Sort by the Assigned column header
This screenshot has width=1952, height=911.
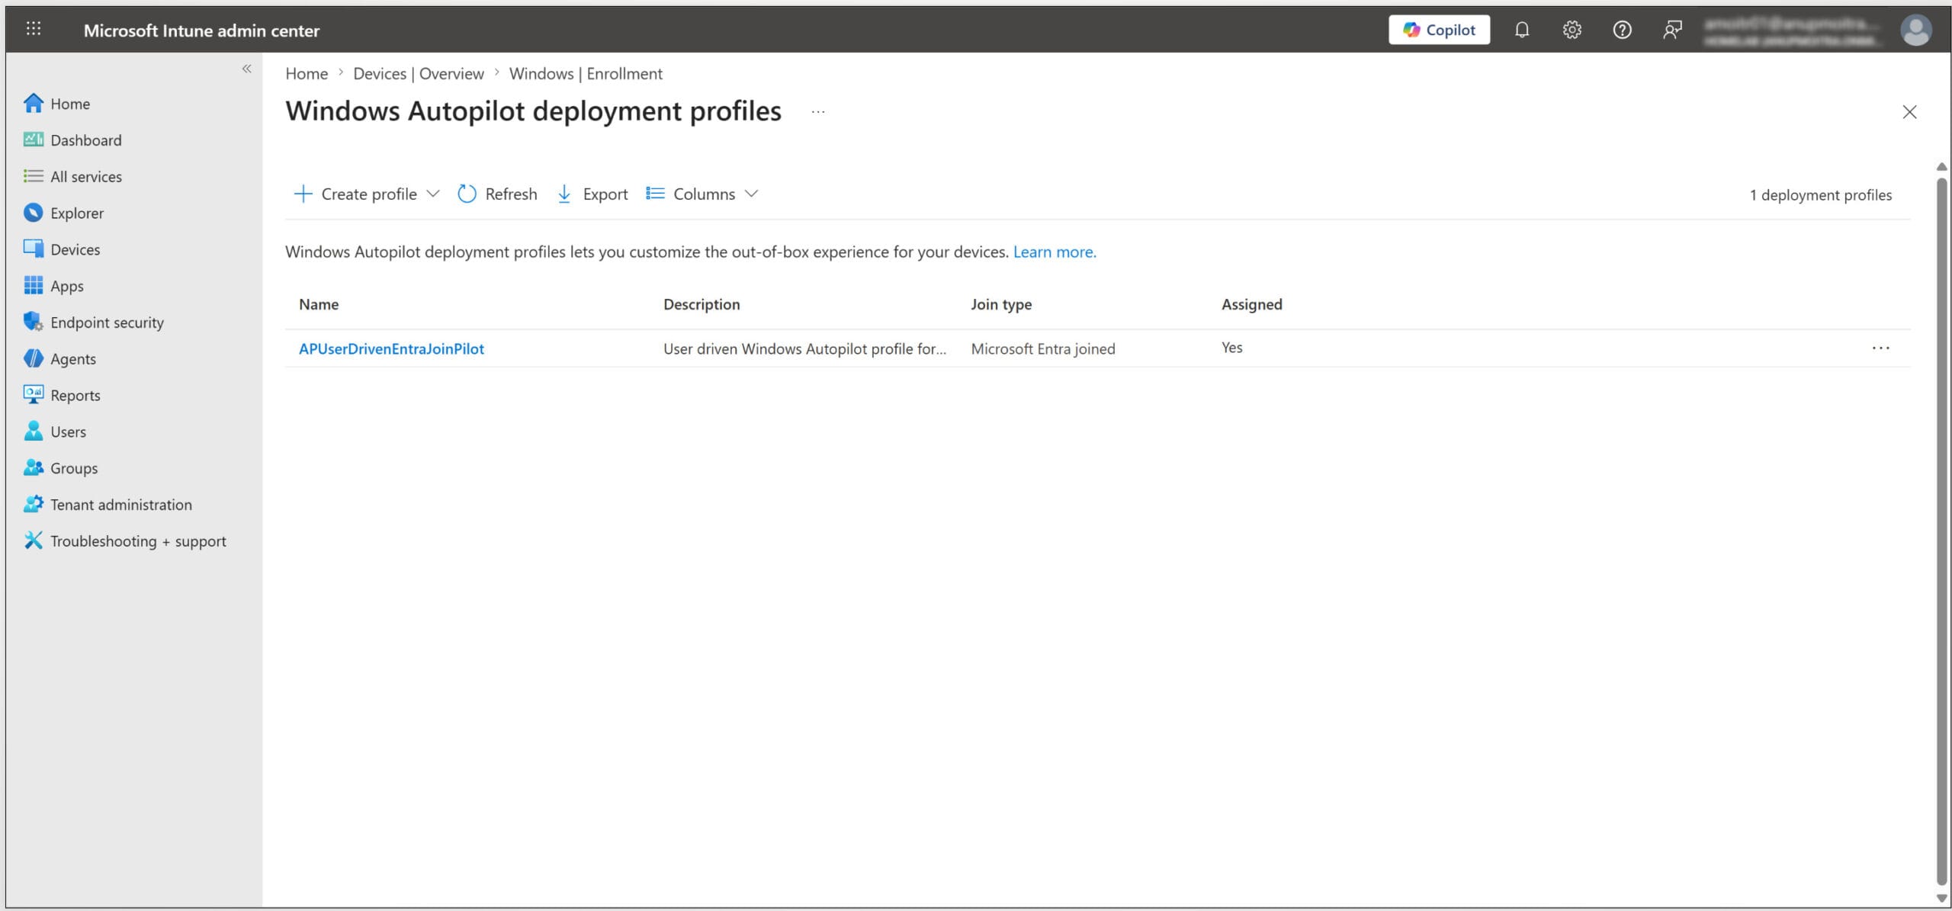point(1252,304)
